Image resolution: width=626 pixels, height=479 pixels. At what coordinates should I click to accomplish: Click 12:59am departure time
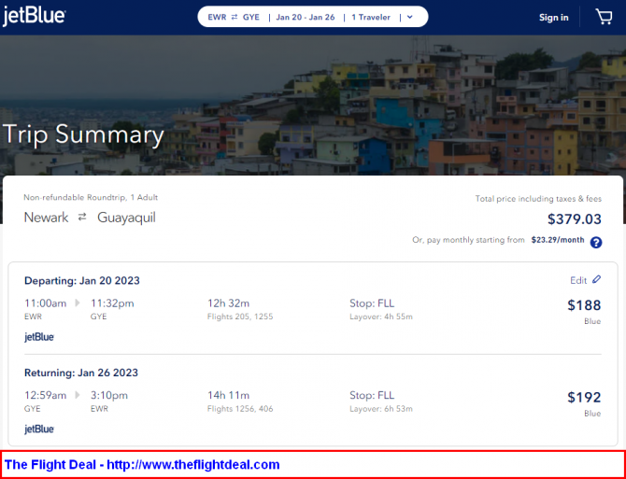[46, 396]
